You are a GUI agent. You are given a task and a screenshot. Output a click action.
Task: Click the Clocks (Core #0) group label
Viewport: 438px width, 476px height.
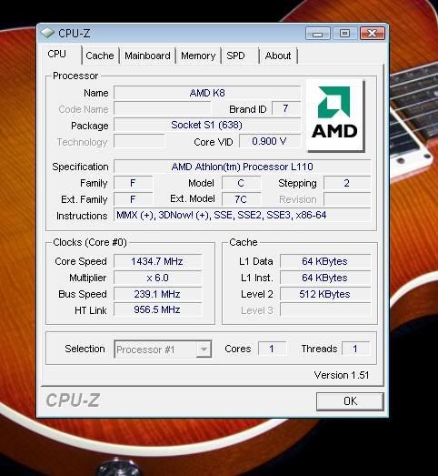pyautogui.click(x=90, y=243)
